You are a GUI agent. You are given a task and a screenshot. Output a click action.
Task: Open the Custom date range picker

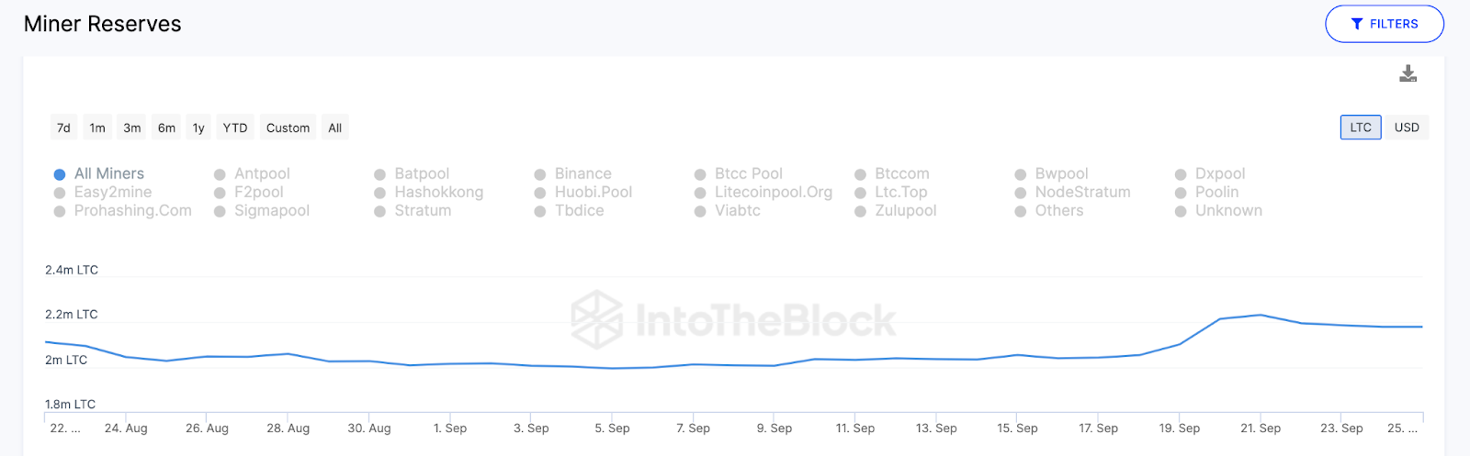[x=288, y=128]
